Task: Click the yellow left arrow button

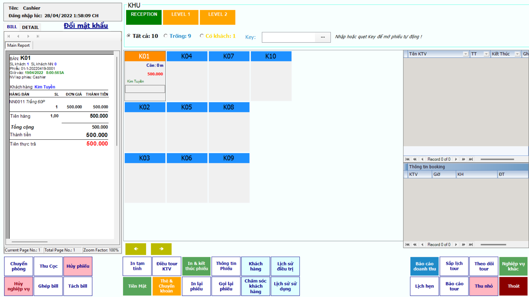Action: coord(136,249)
